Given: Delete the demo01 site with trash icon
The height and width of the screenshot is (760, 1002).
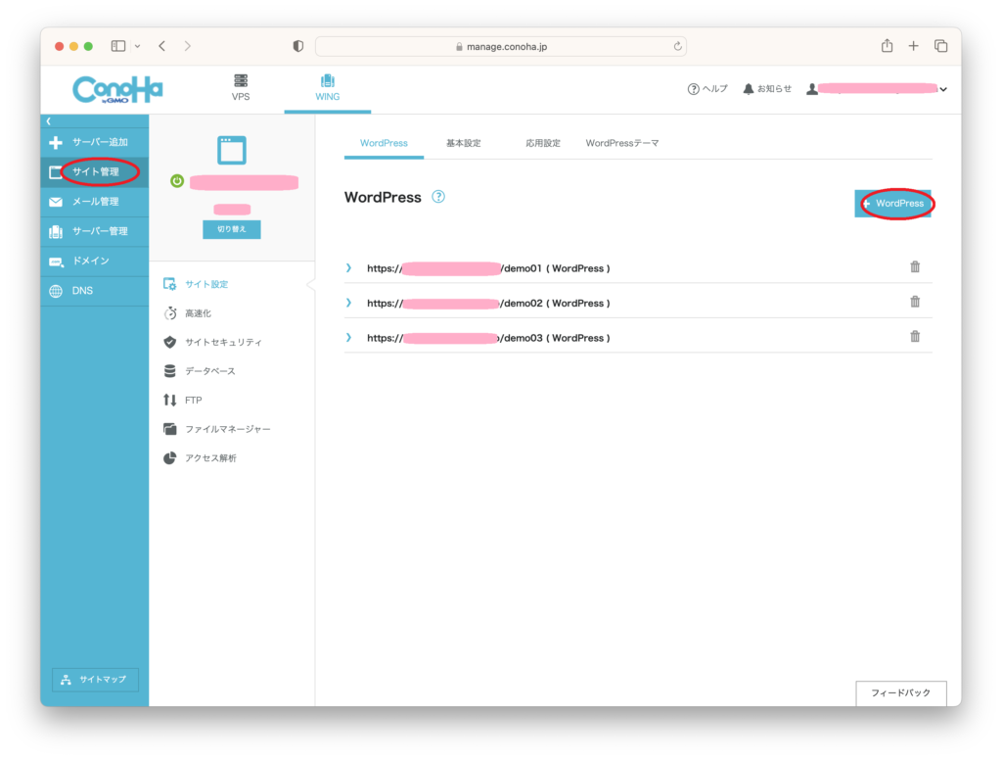Looking at the screenshot, I should click(915, 266).
